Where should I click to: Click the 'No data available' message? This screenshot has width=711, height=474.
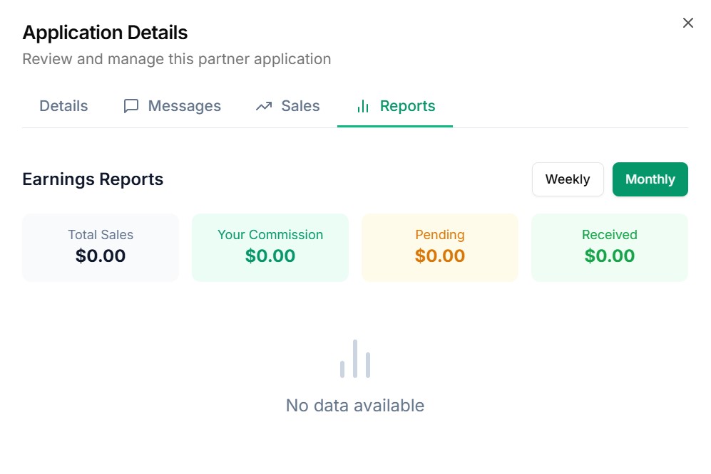[x=355, y=406]
